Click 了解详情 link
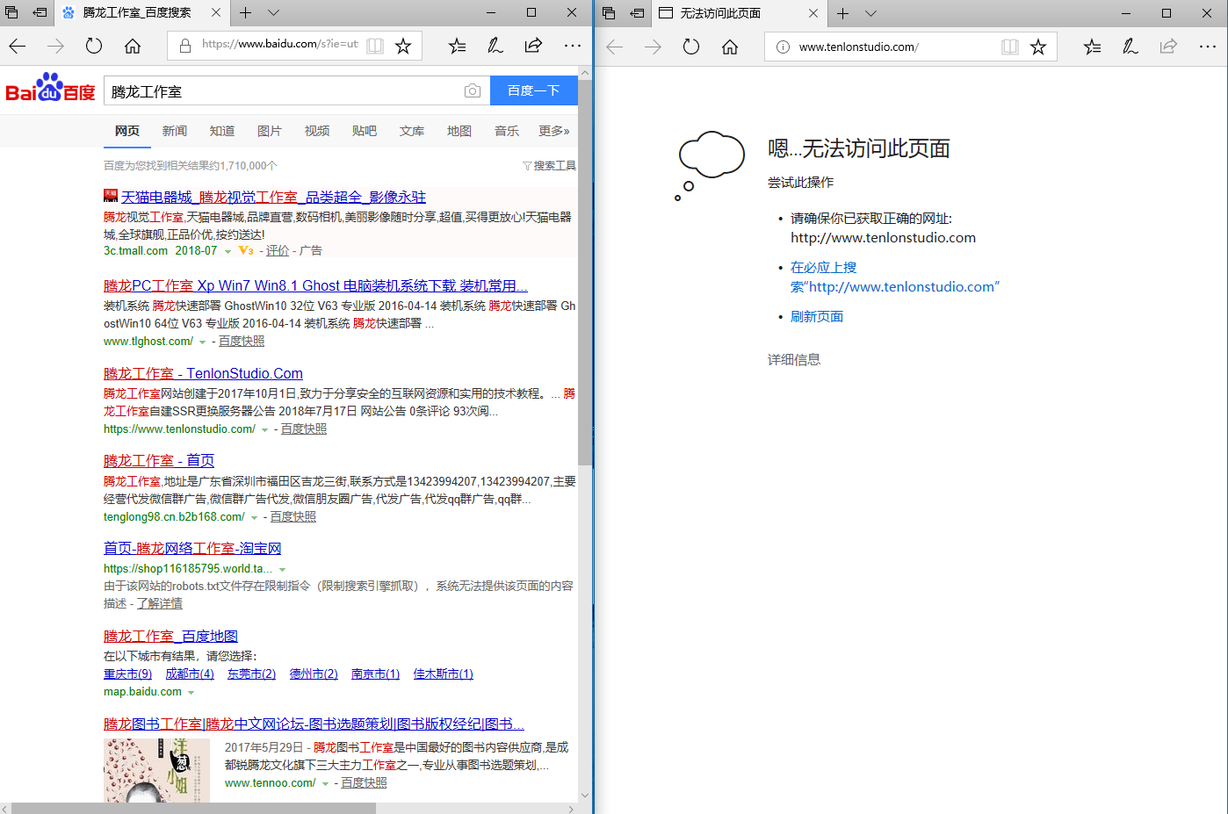 [x=160, y=603]
